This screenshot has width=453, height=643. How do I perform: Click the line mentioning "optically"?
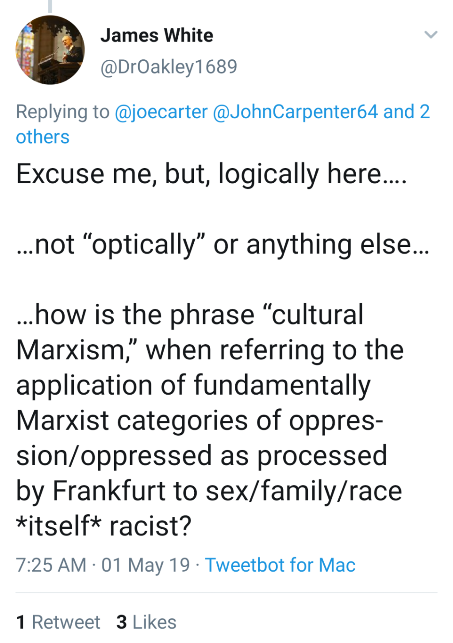[222, 244]
